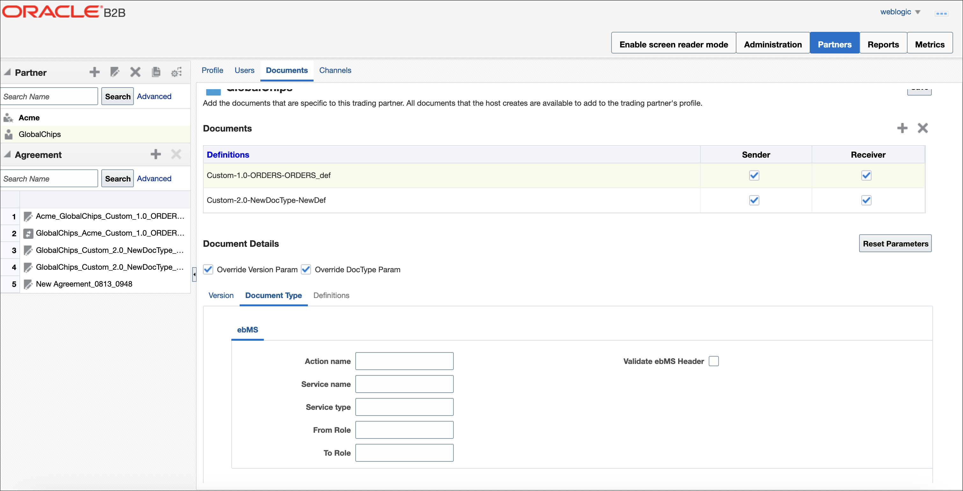Open the Definitions sub-tab

(331, 295)
